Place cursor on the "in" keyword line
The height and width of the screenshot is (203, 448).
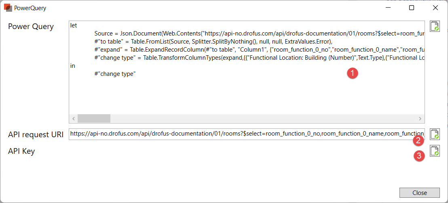(x=73, y=66)
